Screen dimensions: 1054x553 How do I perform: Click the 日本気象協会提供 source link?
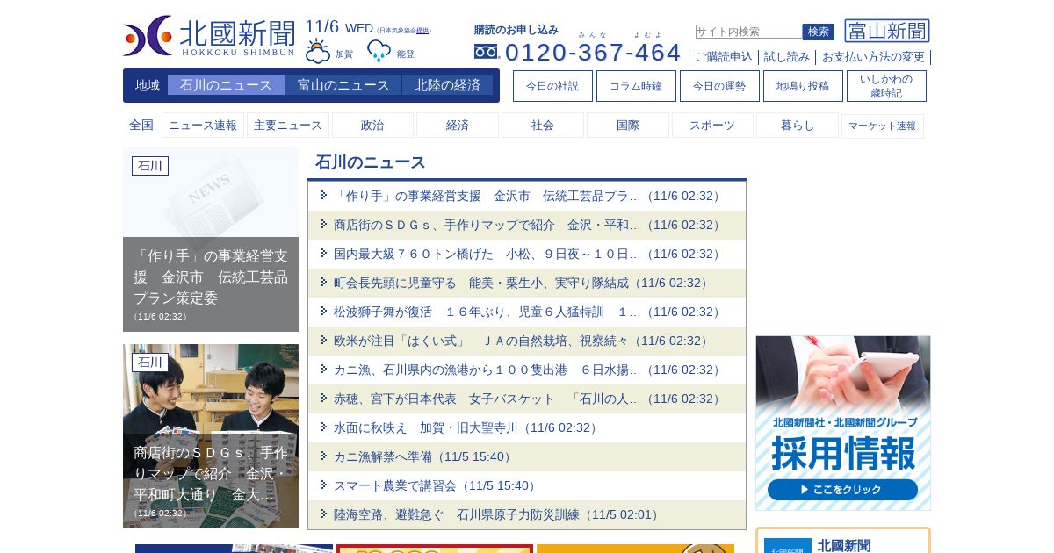422,31
